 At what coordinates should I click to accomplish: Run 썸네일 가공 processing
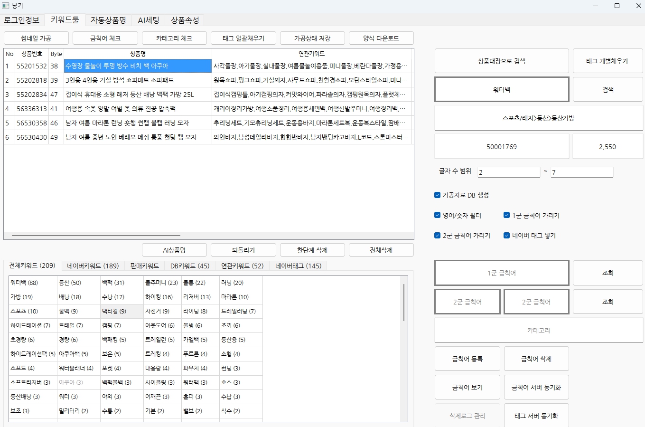pyautogui.click(x=36, y=38)
